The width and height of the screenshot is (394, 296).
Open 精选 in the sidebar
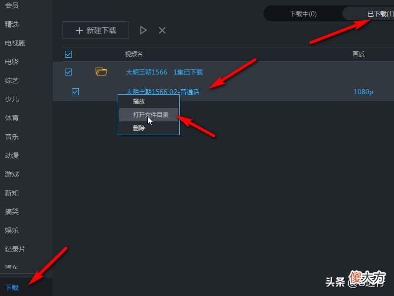(11, 24)
